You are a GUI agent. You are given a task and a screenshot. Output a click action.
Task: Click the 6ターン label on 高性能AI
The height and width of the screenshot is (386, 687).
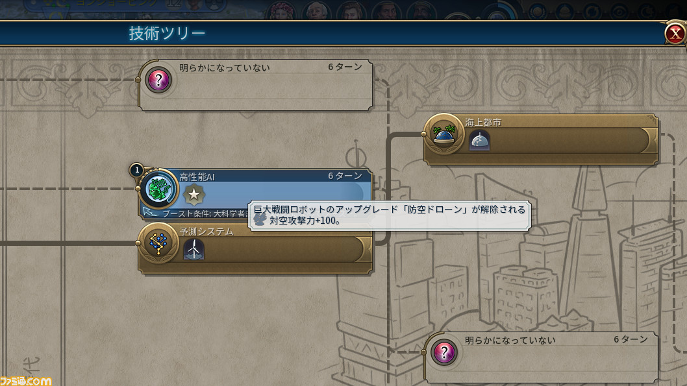click(x=345, y=176)
